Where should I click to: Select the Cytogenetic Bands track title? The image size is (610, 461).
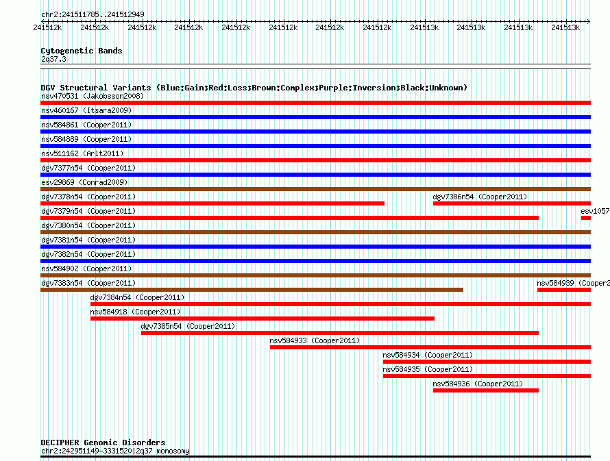(x=82, y=51)
